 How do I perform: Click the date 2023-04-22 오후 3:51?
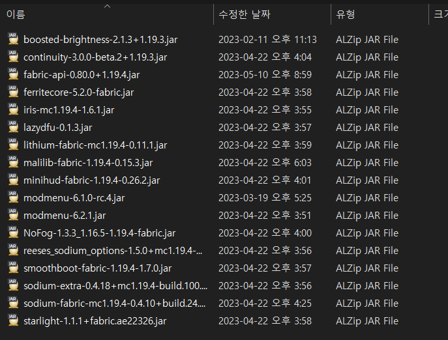(265, 215)
